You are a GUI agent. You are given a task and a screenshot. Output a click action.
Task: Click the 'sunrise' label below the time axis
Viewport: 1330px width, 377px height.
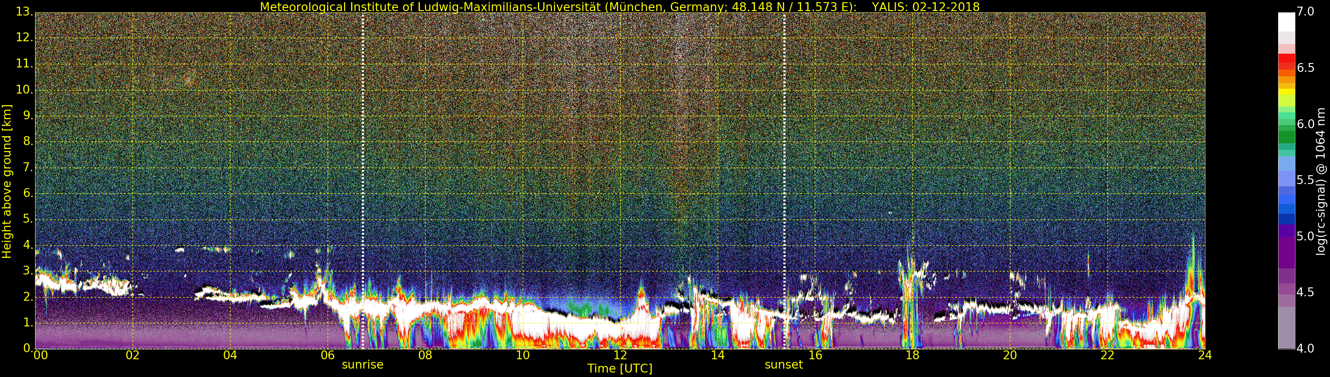point(363,365)
